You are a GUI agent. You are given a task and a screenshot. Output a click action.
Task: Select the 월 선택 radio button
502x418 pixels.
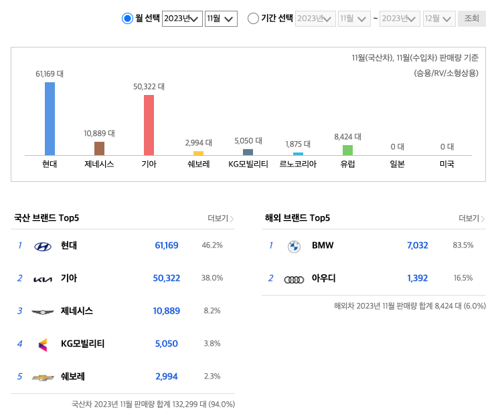127,18
